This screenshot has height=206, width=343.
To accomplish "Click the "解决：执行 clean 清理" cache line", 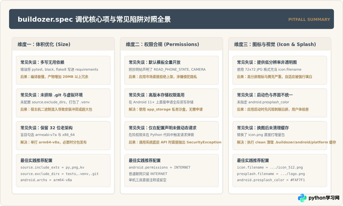I will click(x=286, y=142).
